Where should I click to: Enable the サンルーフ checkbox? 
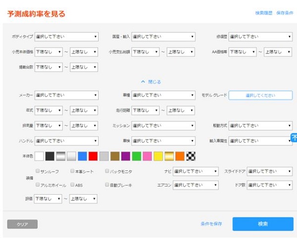[38, 171]
